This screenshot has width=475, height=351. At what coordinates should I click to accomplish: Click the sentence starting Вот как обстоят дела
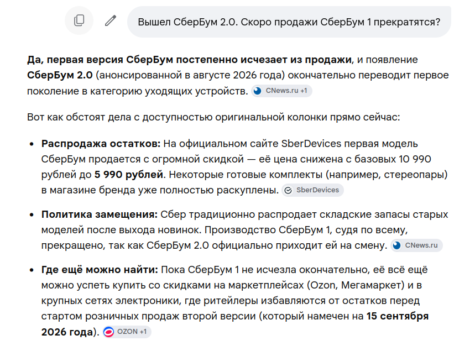(x=213, y=117)
